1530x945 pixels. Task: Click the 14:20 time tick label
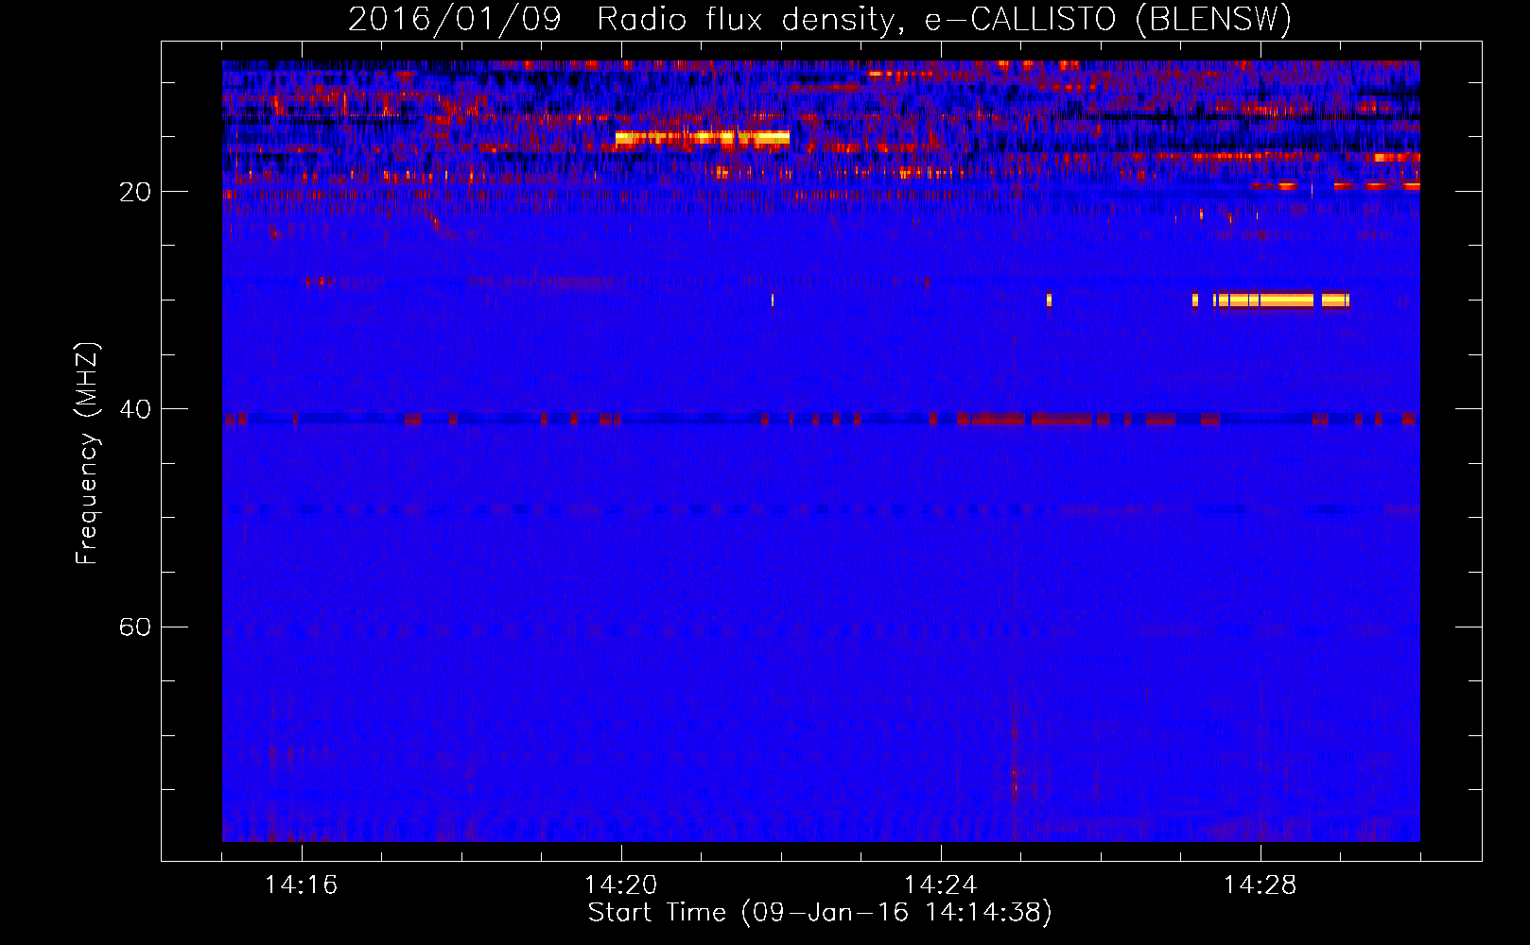point(621,885)
